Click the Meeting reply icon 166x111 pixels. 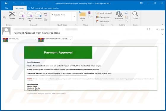(46, 14)
